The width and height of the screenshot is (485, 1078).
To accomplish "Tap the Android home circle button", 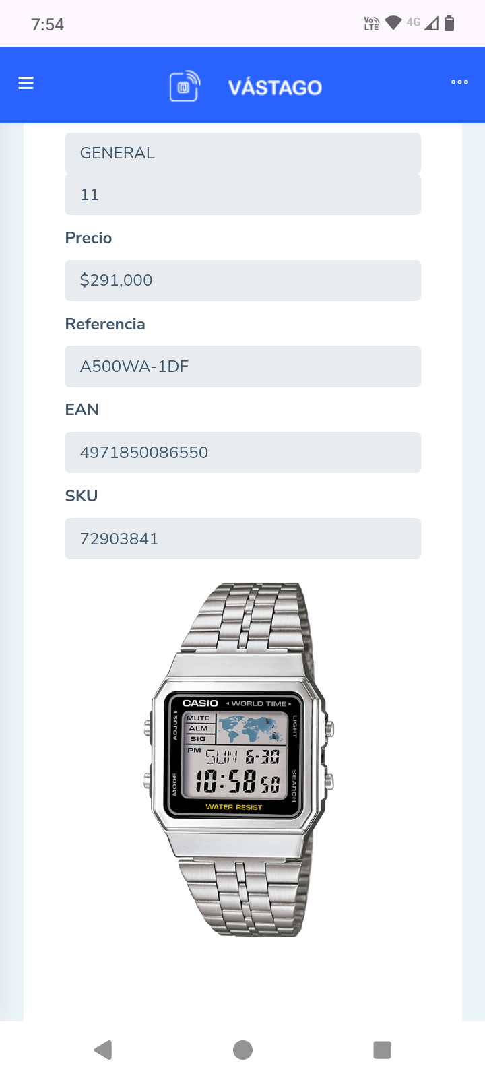I will 243,1050.
